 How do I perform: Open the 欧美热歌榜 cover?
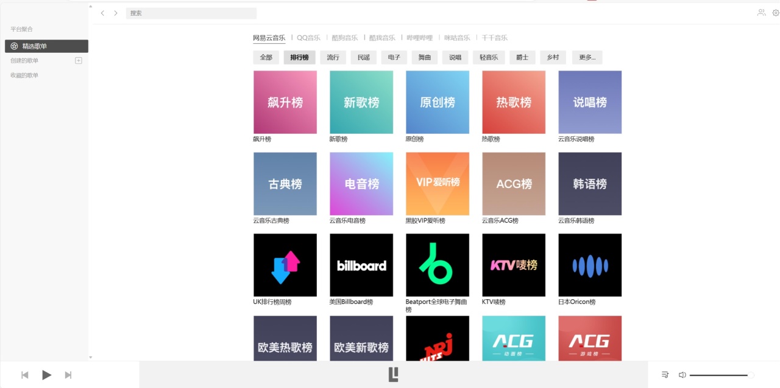[x=285, y=338]
